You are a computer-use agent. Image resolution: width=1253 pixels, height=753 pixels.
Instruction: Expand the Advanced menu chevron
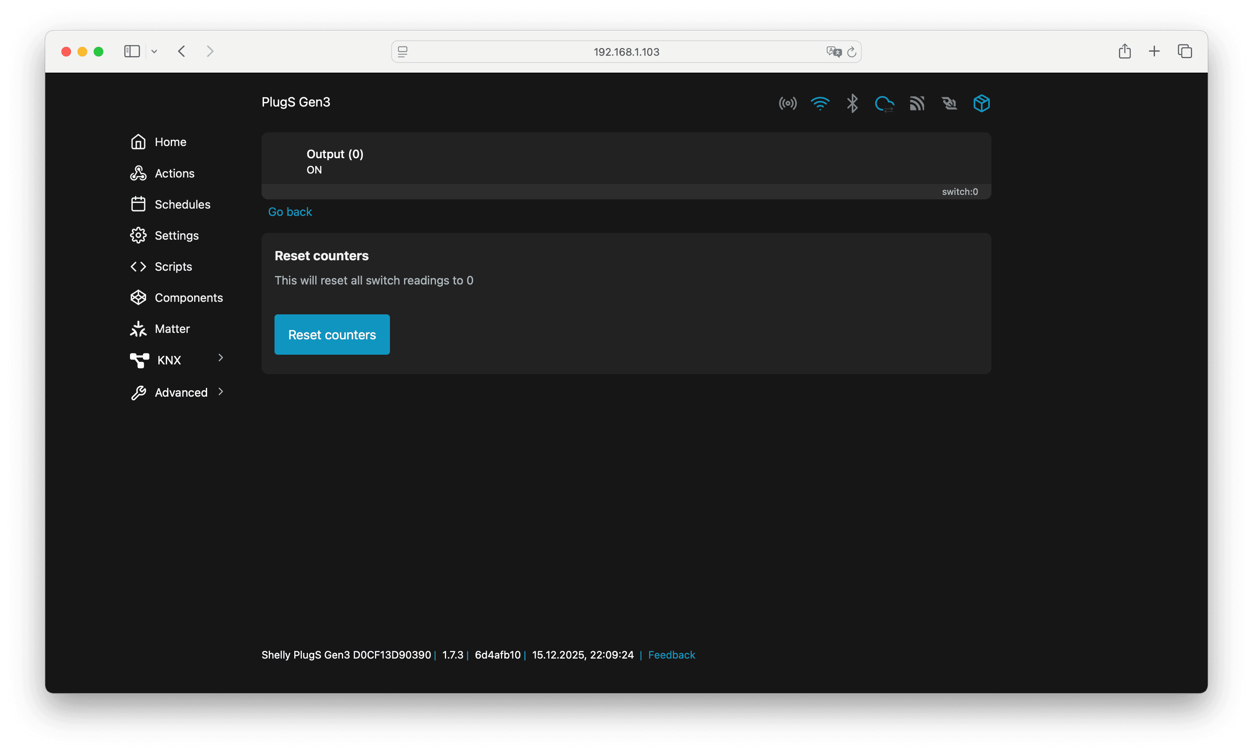(221, 391)
